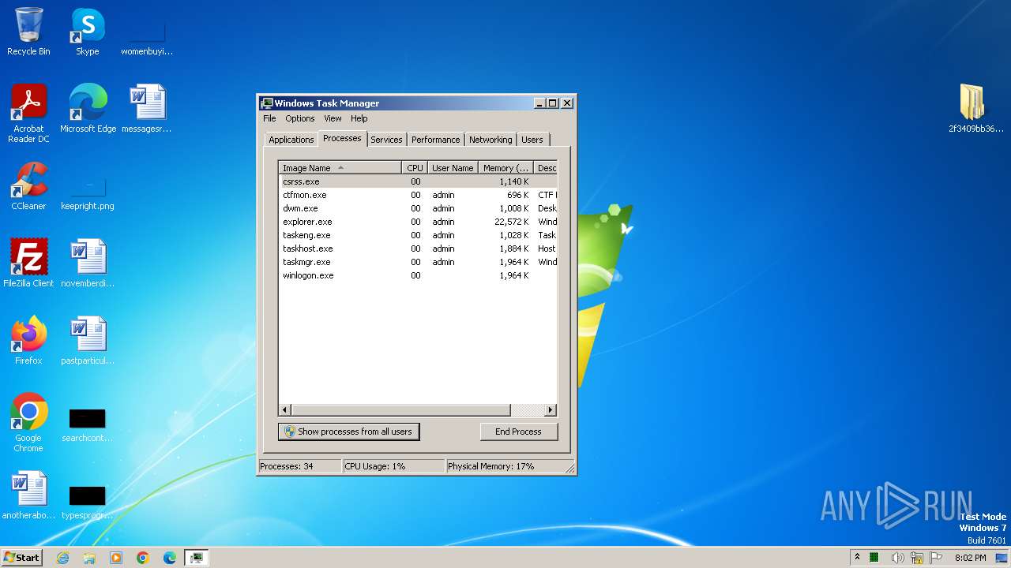This screenshot has height=568, width=1011.
Task: Click Show processes from all users
Action: point(348,432)
